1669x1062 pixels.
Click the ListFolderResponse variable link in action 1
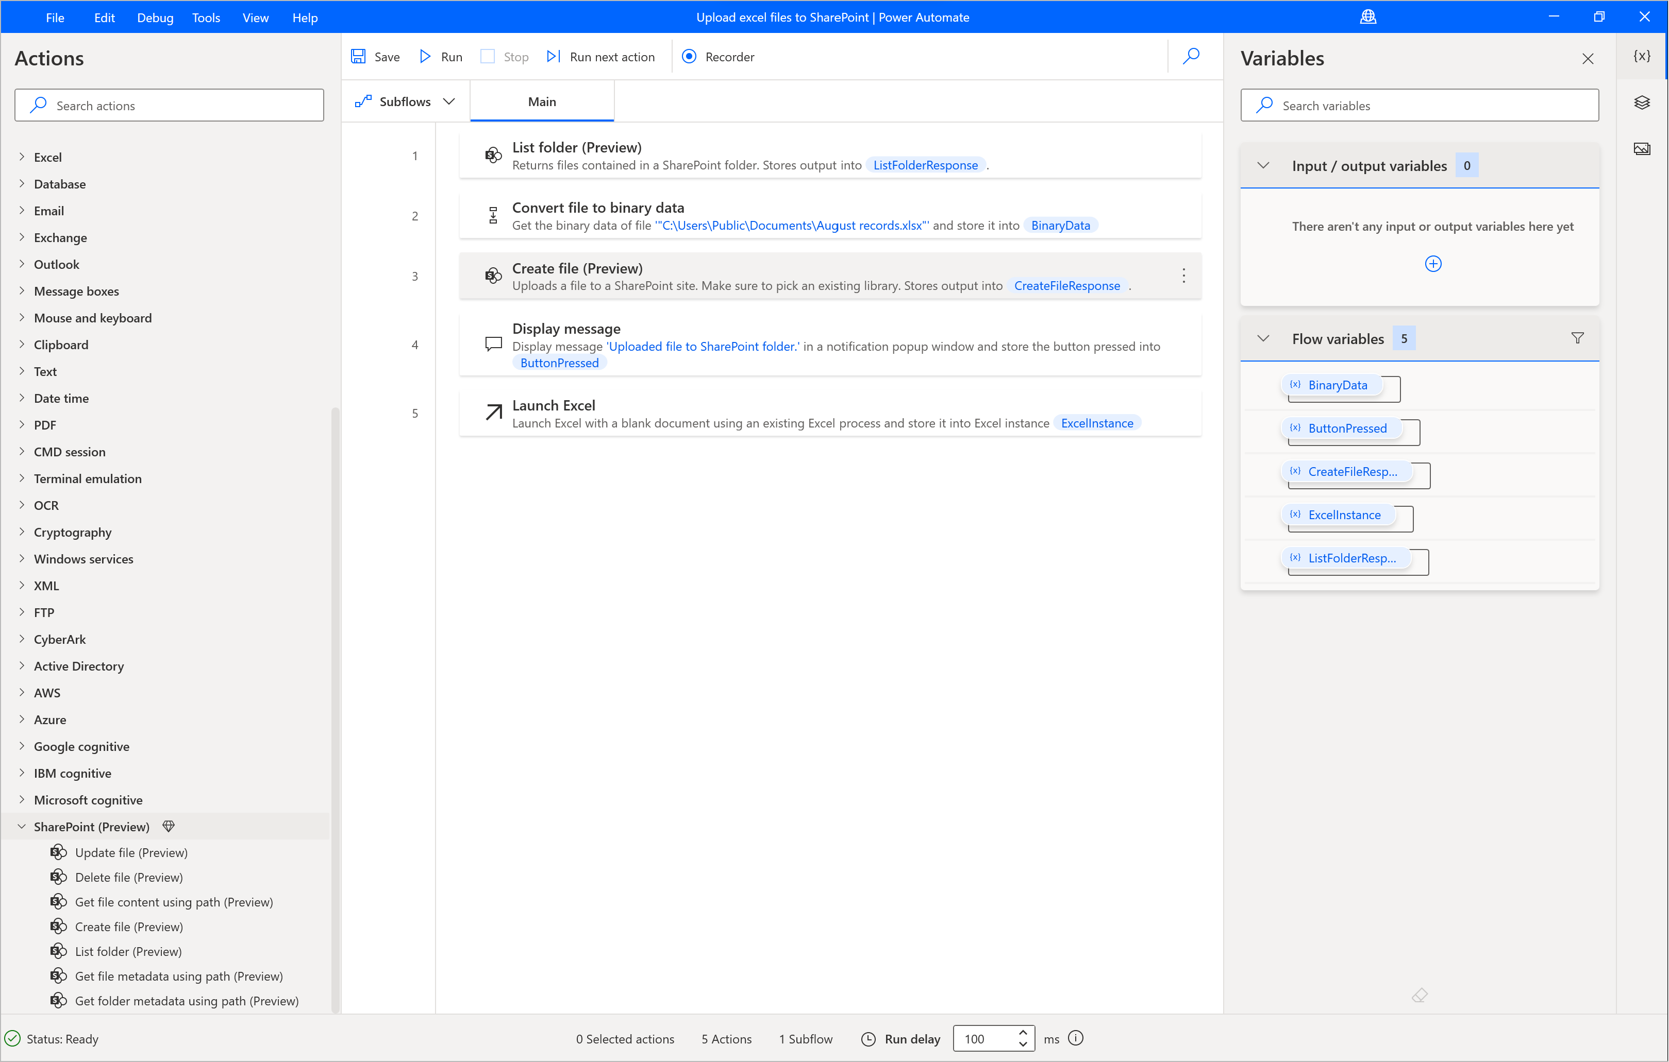(925, 165)
